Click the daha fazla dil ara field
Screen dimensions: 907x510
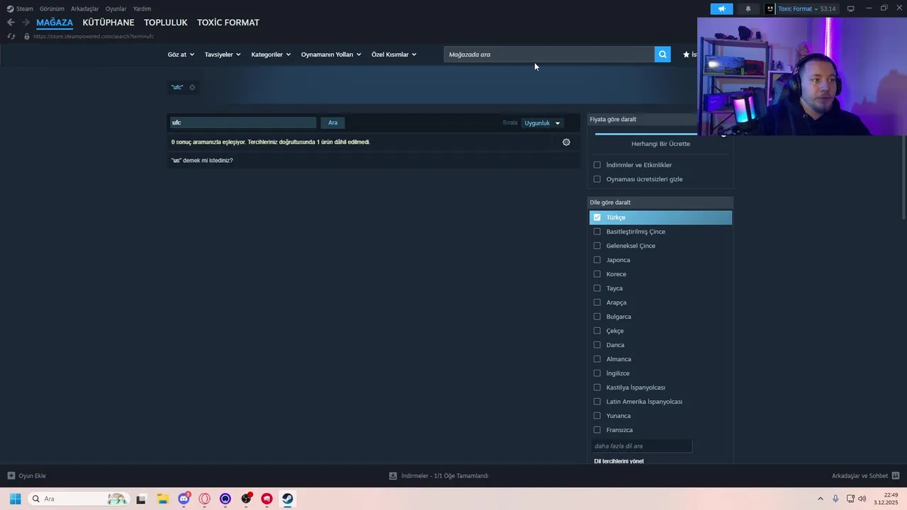click(641, 446)
